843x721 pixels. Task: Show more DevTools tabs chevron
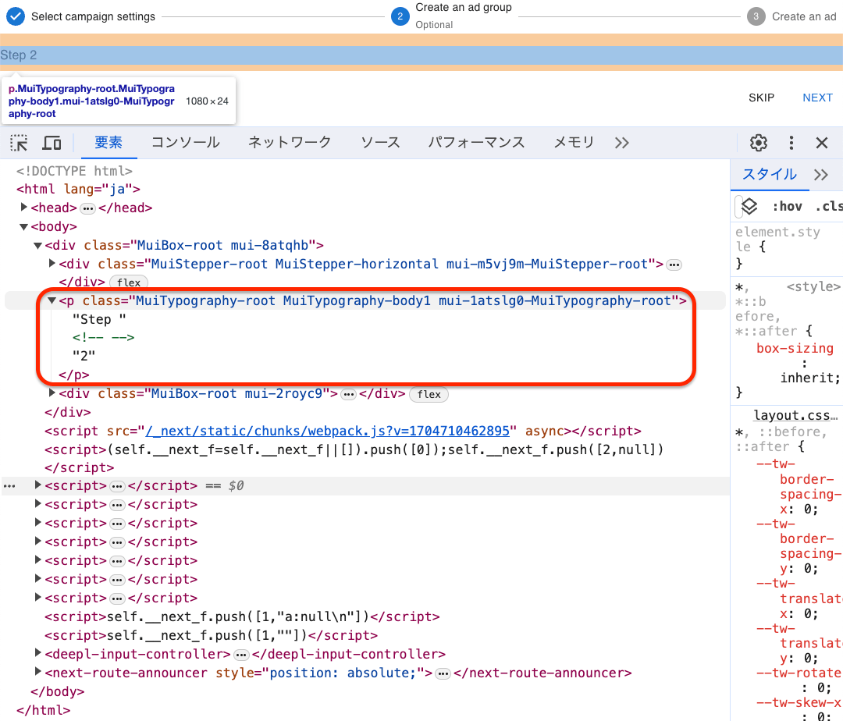click(622, 143)
